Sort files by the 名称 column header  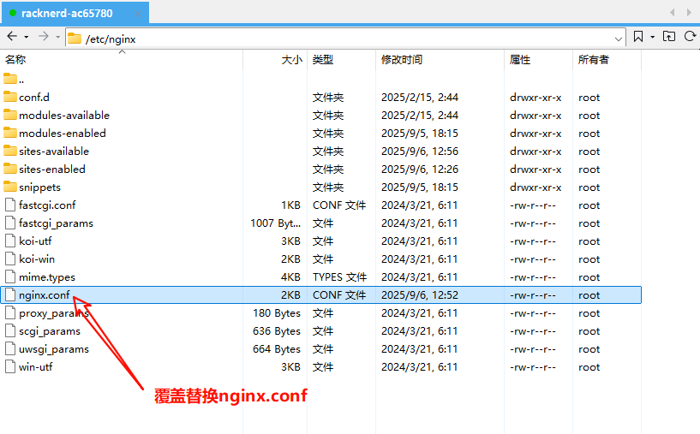[15, 60]
